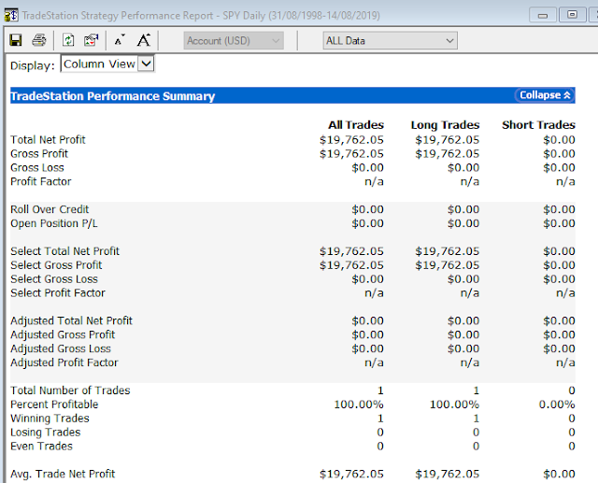
Task: Click Avg. Trade Net Profit Short Trades $0.00
Action: (x=559, y=474)
